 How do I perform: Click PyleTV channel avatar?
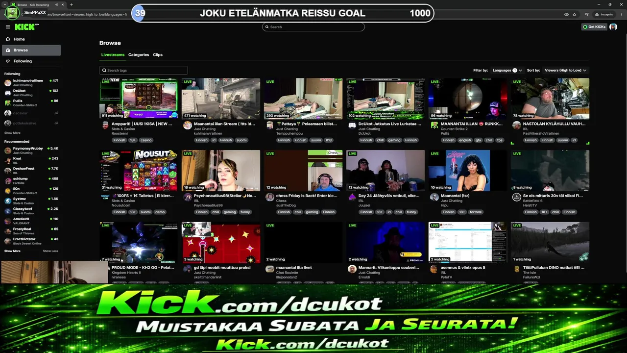click(434, 269)
